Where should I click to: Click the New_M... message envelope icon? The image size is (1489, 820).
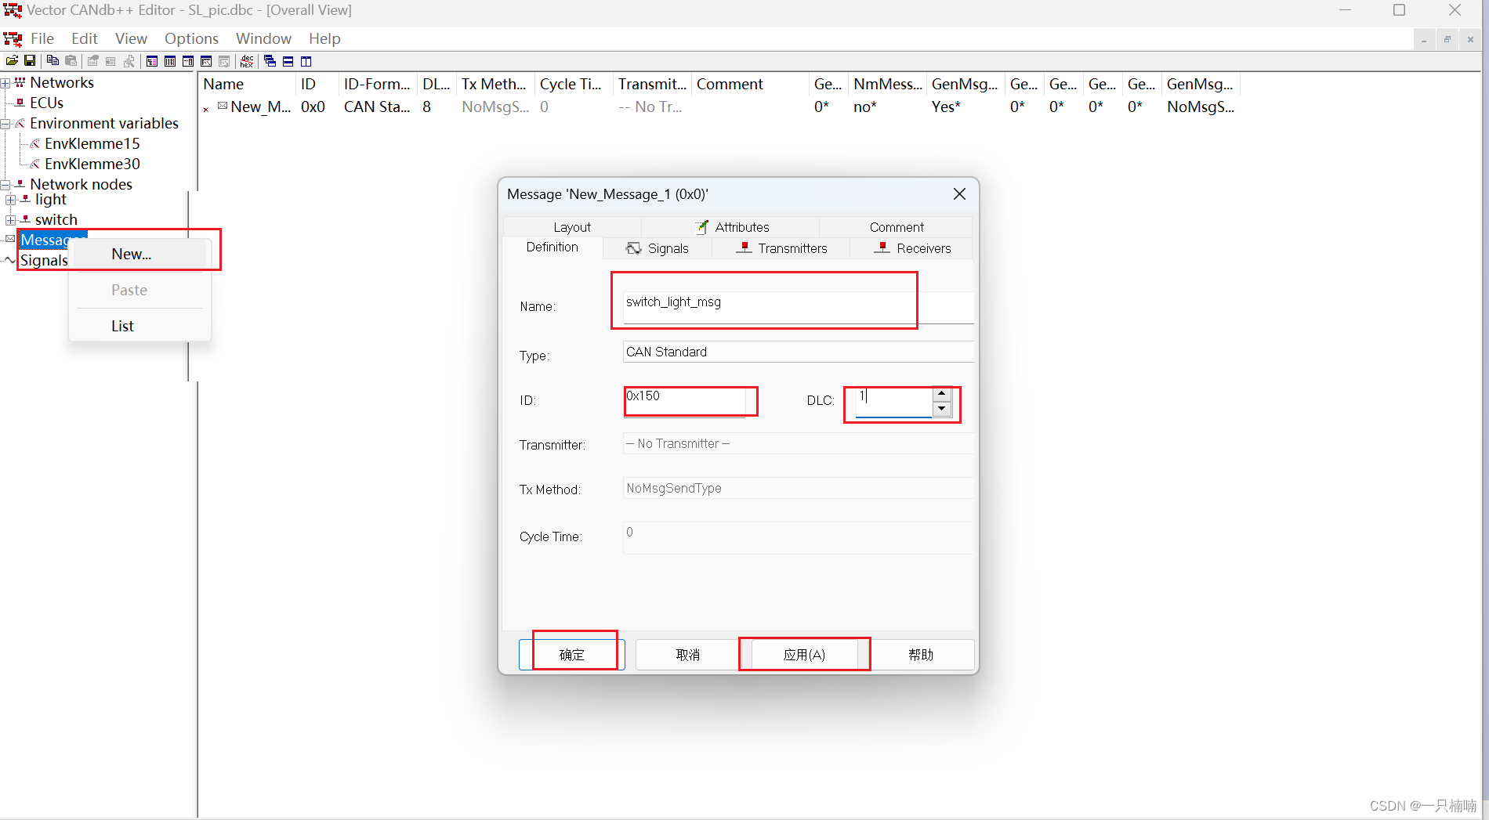pos(223,106)
